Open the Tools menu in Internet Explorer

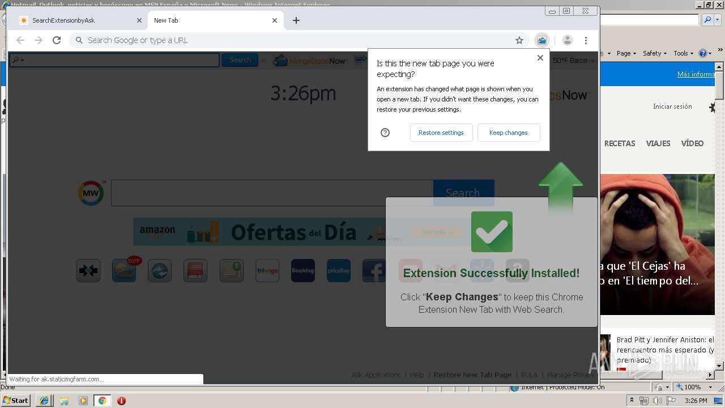click(x=683, y=53)
